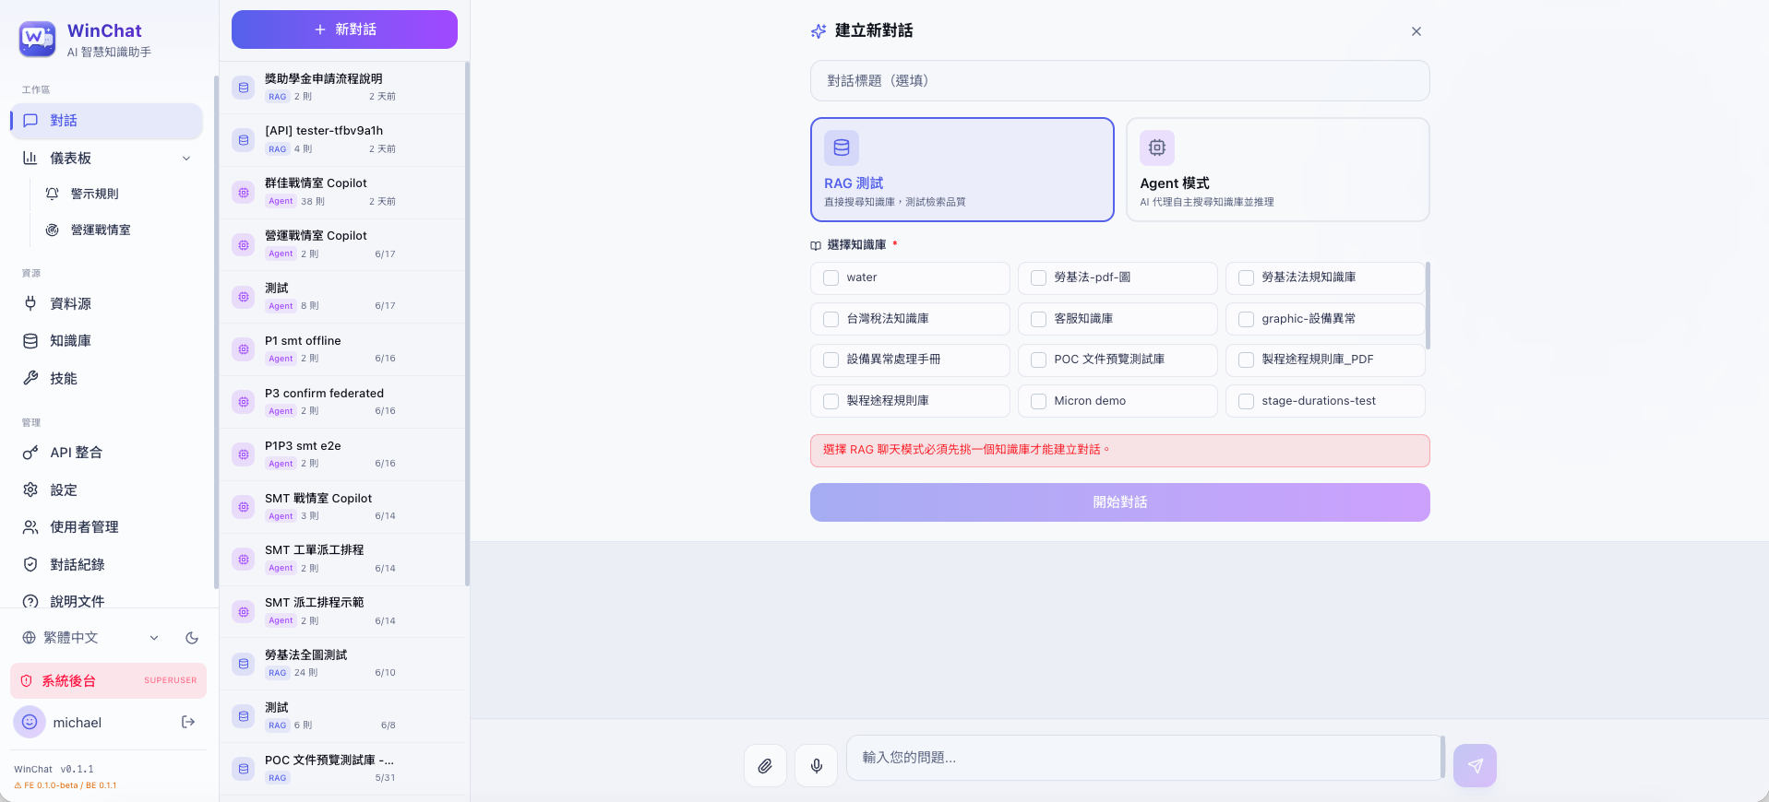Screen dimensions: 1769x802
Task: Click the attachment paperclip icon
Action: point(765,765)
